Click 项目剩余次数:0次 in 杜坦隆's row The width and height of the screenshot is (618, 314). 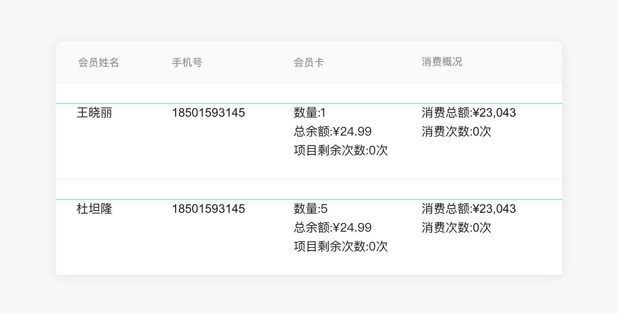coord(341,246)
